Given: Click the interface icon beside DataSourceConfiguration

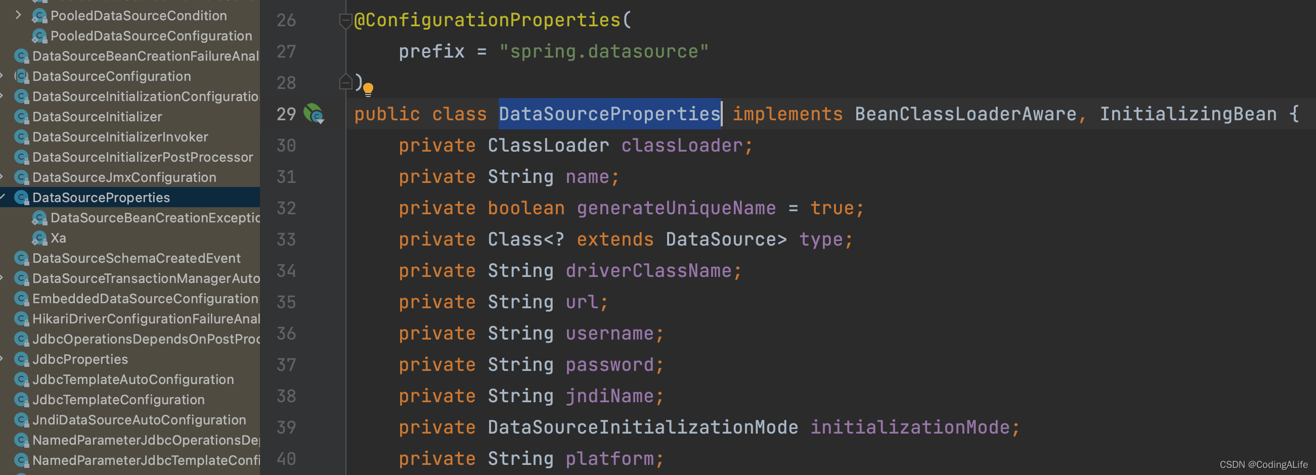Looking at the screenshot, I should tap(20, 76).
